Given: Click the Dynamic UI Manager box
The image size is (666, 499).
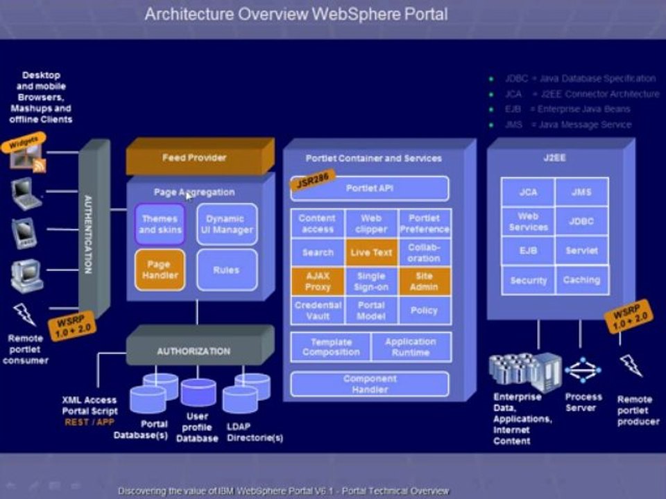Looking at the screenshot, I should point(227,224).
